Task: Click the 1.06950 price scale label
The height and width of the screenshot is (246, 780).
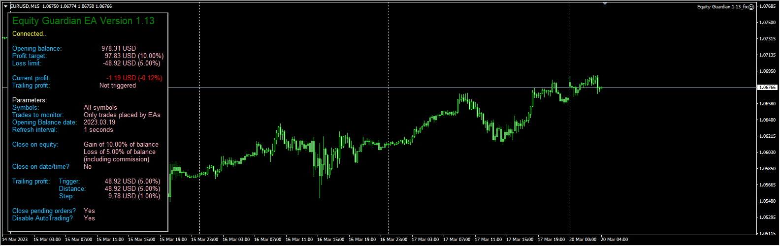Action: (768, 71)
